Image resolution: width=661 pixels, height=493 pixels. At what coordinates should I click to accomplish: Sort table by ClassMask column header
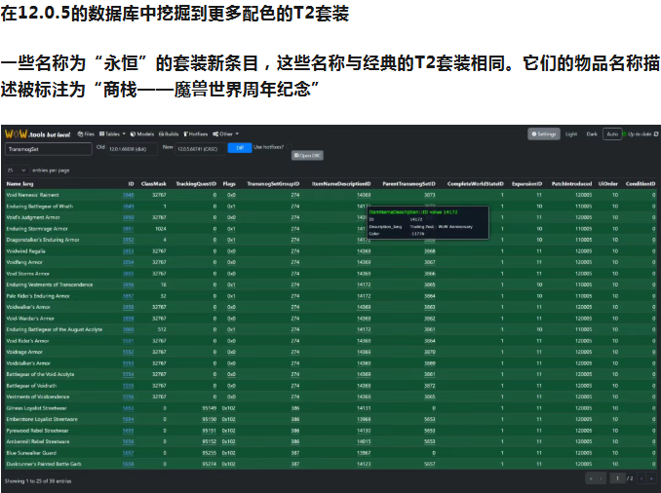pyautogui.click(x=153, y=183)
